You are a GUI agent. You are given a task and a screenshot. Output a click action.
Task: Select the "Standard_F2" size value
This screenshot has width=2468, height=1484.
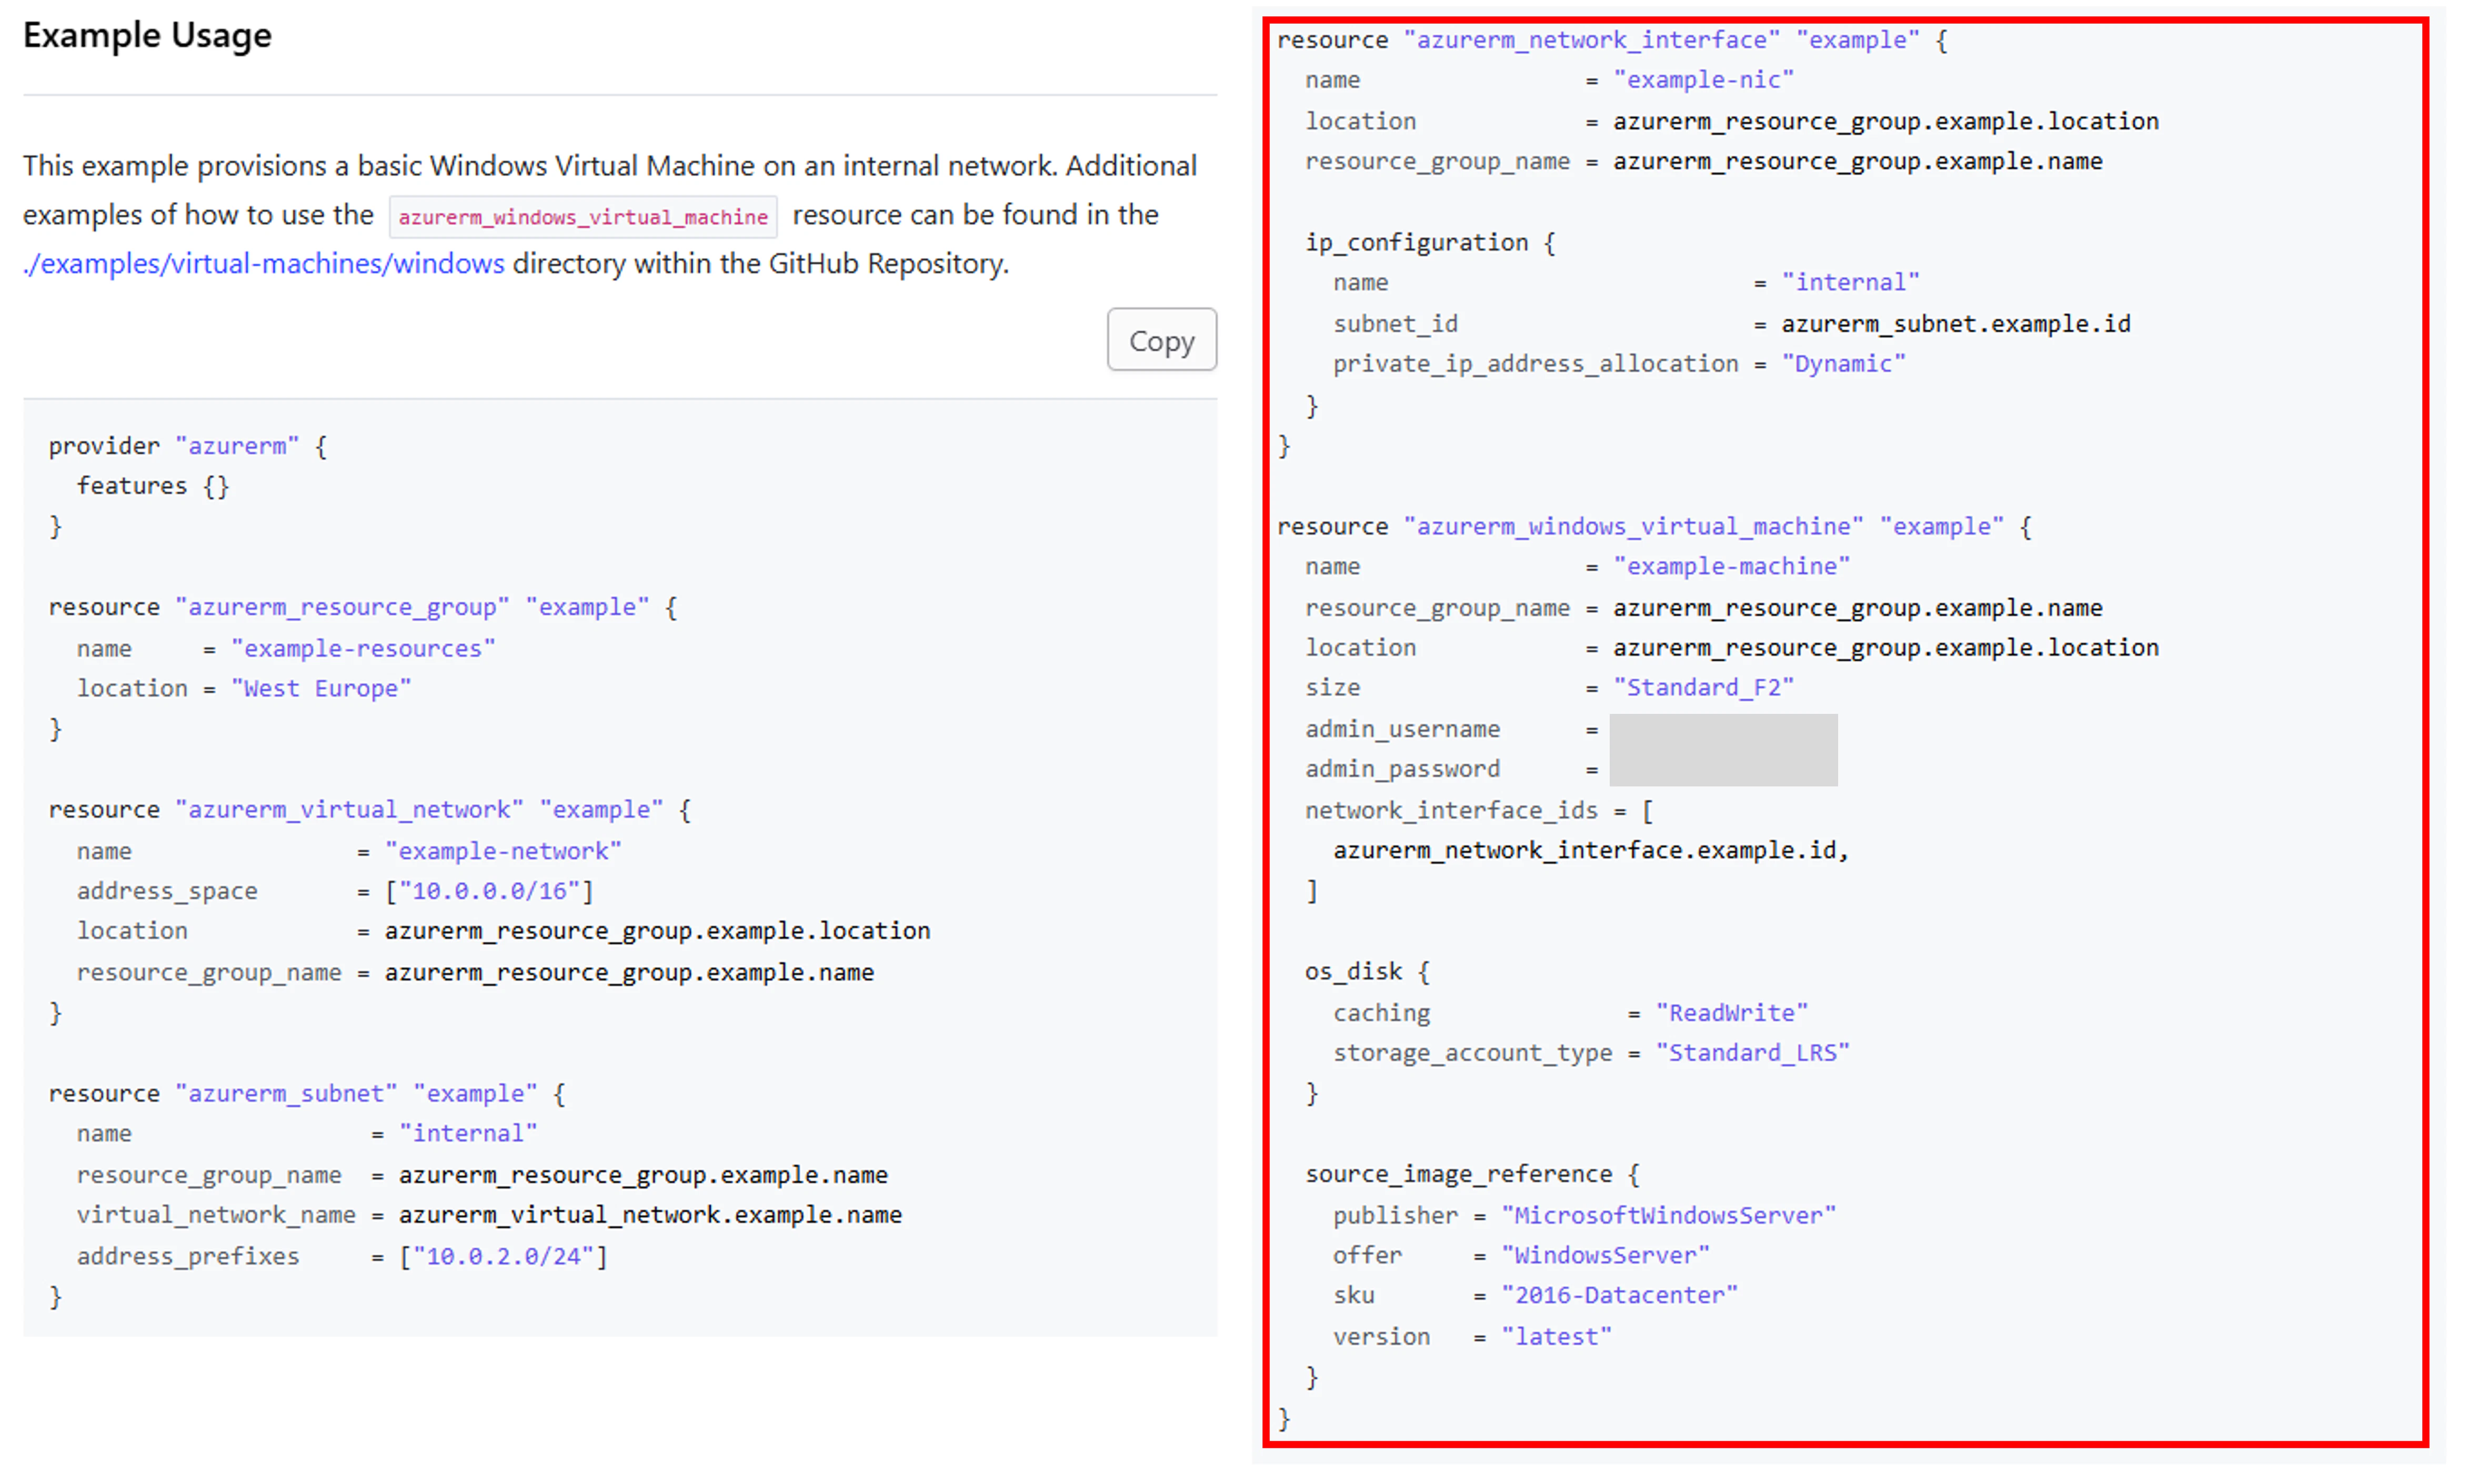tap(1703, 687)
